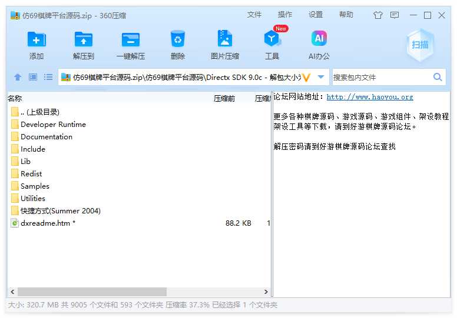The image size is (457, 318).
Task: Sort by the 名称 column header
Action: point(15,99)
